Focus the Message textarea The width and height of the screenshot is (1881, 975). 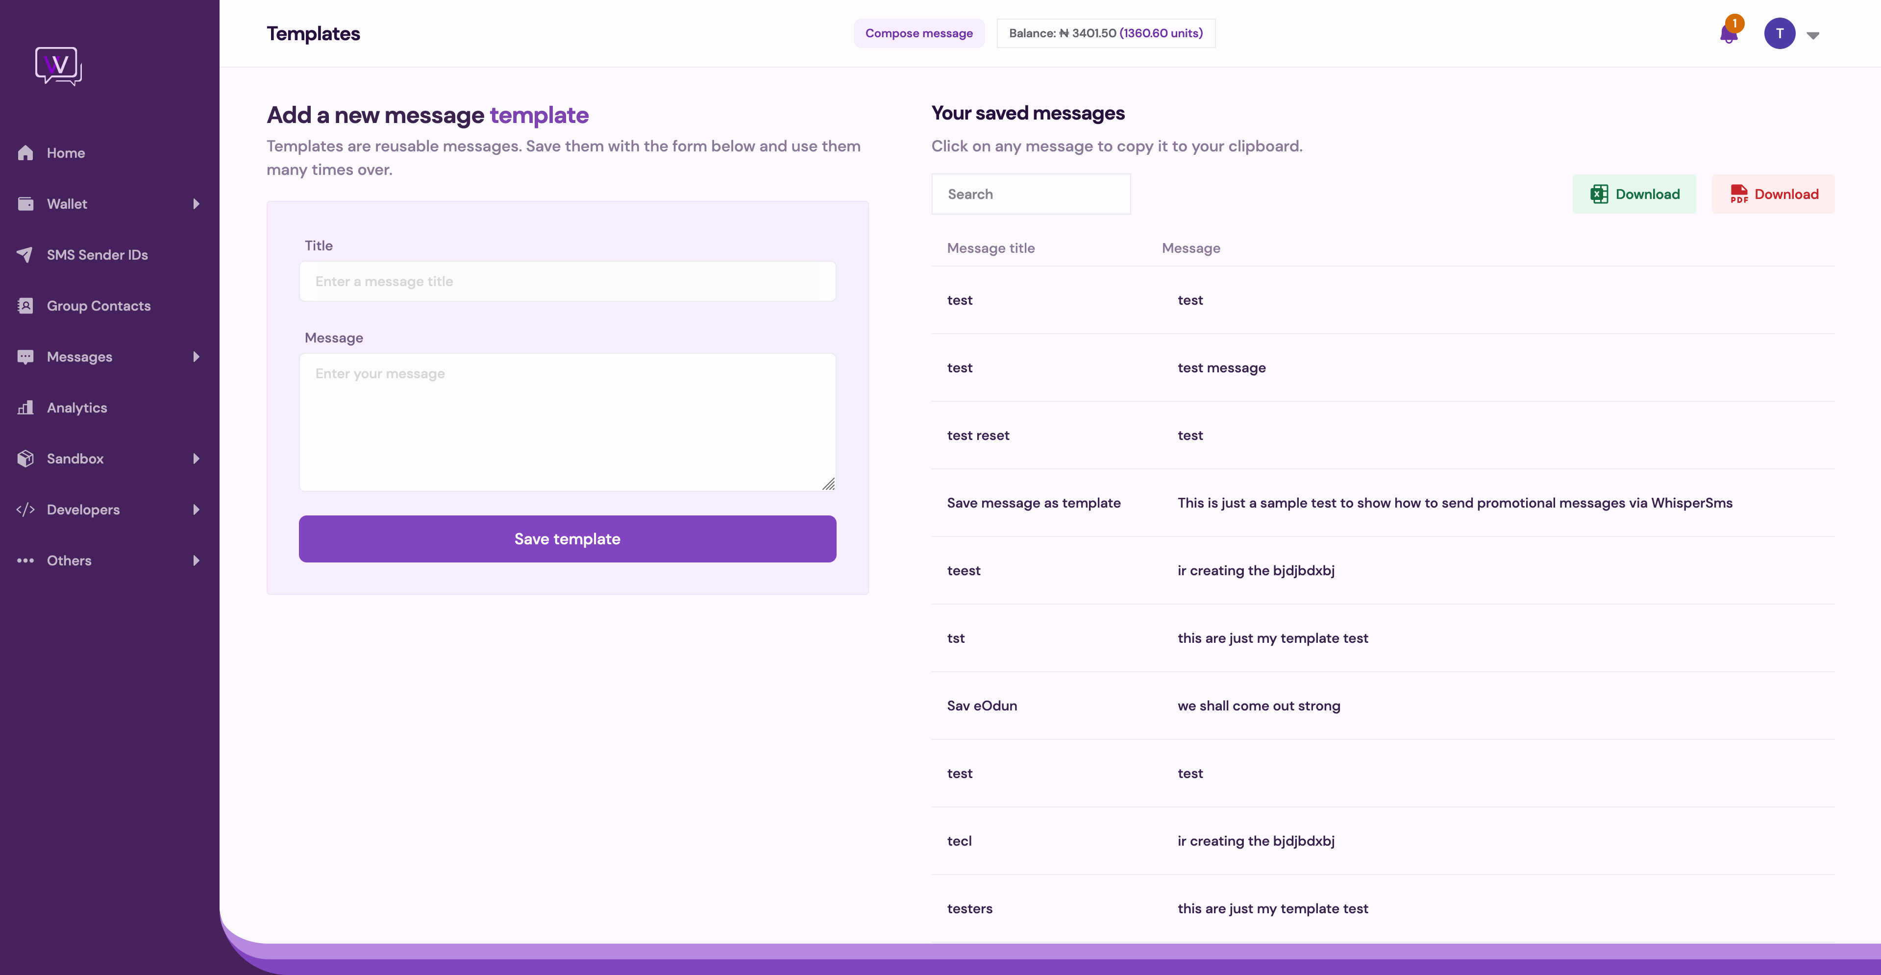tap(568, 422)
